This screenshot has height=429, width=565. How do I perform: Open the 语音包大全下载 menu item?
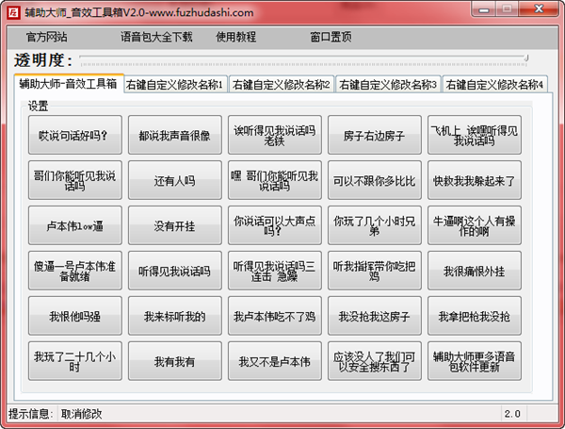(156, 37)
